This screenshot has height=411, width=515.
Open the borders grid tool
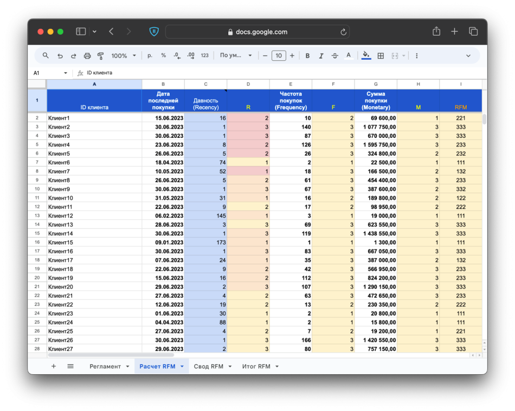coord(381,55)
